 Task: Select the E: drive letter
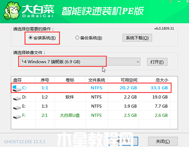click(x=24, y=106)
